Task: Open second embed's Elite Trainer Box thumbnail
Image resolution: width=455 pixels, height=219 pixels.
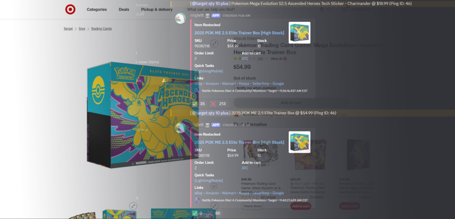Action: pos(299,142)
